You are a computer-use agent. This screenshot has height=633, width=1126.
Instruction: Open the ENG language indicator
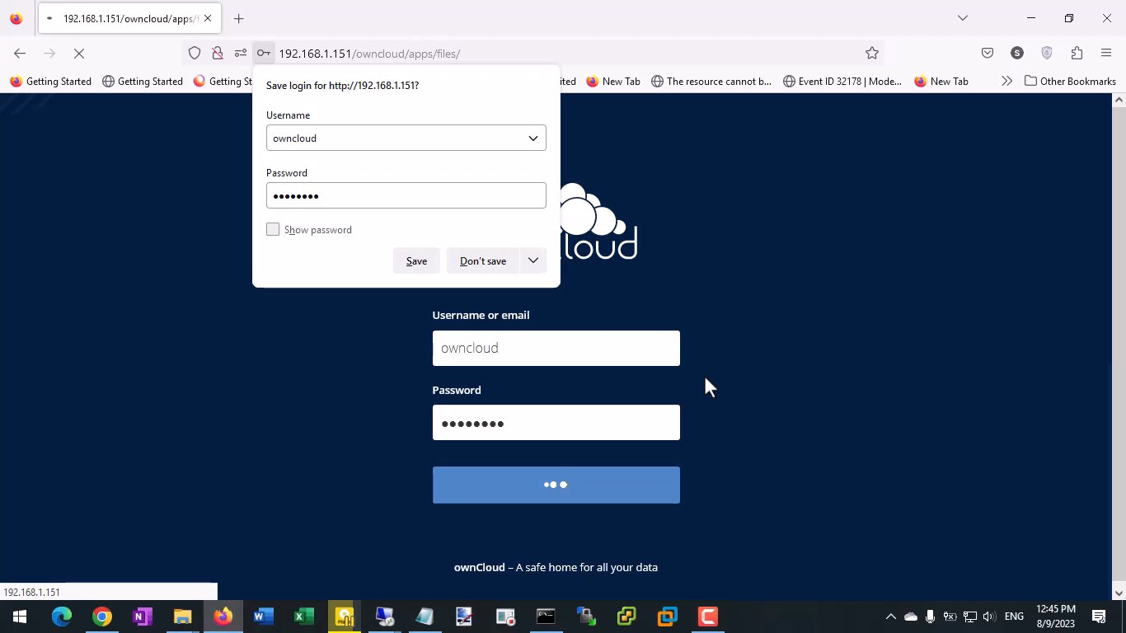pyautogui.click(x=1014, y=617)
